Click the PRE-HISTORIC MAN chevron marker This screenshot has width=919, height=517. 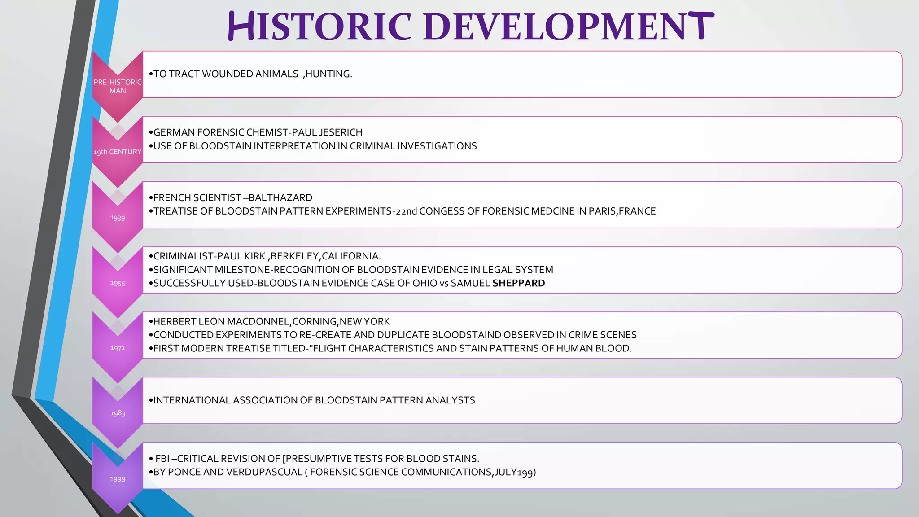[118, 86]
